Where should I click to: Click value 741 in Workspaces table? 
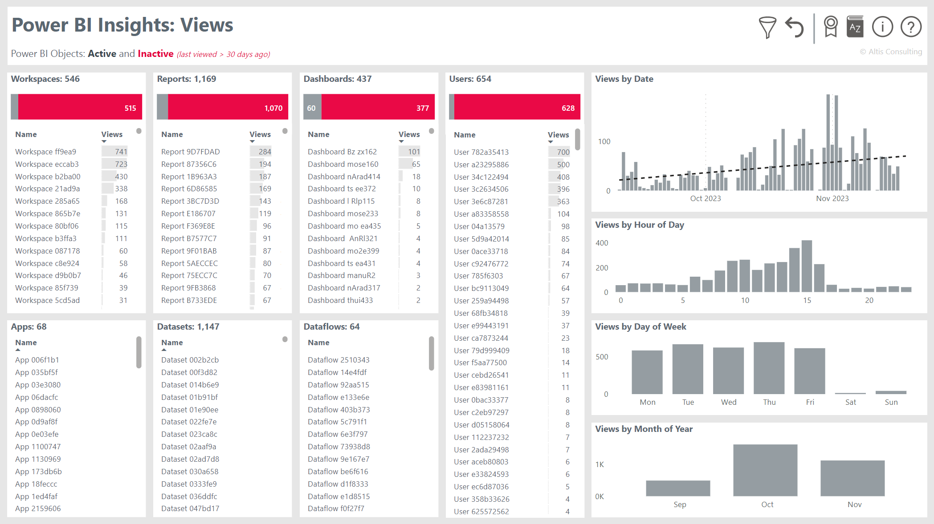(x=121, y=152)
